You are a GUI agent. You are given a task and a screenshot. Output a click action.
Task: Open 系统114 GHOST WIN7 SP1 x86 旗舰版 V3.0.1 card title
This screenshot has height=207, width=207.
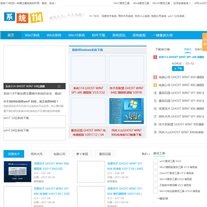pyautogui.click(x=88, y=90)
